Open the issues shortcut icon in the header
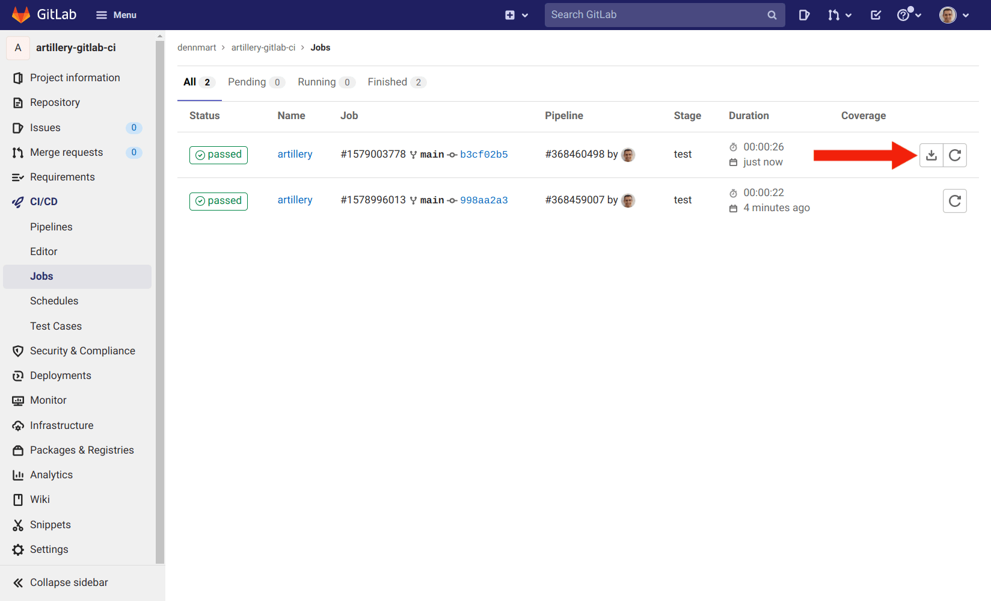 click(x=805, y=14)
